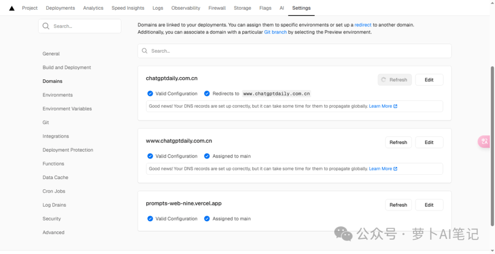Click Valid Configuration checkmark for www.chatgptdaily.com.cn

pyautogui.click(x=150, y=156)
